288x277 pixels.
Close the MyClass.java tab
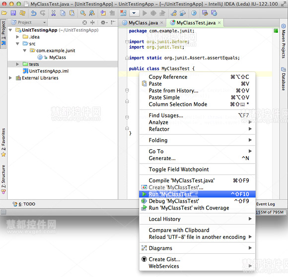162,23
